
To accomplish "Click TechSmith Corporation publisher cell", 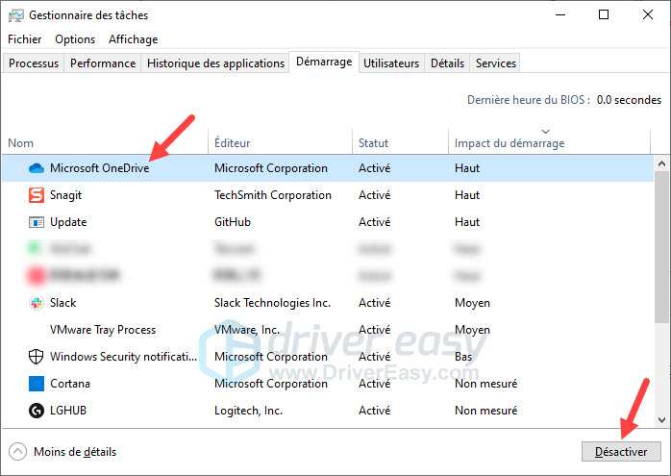I will coord(273,195).
